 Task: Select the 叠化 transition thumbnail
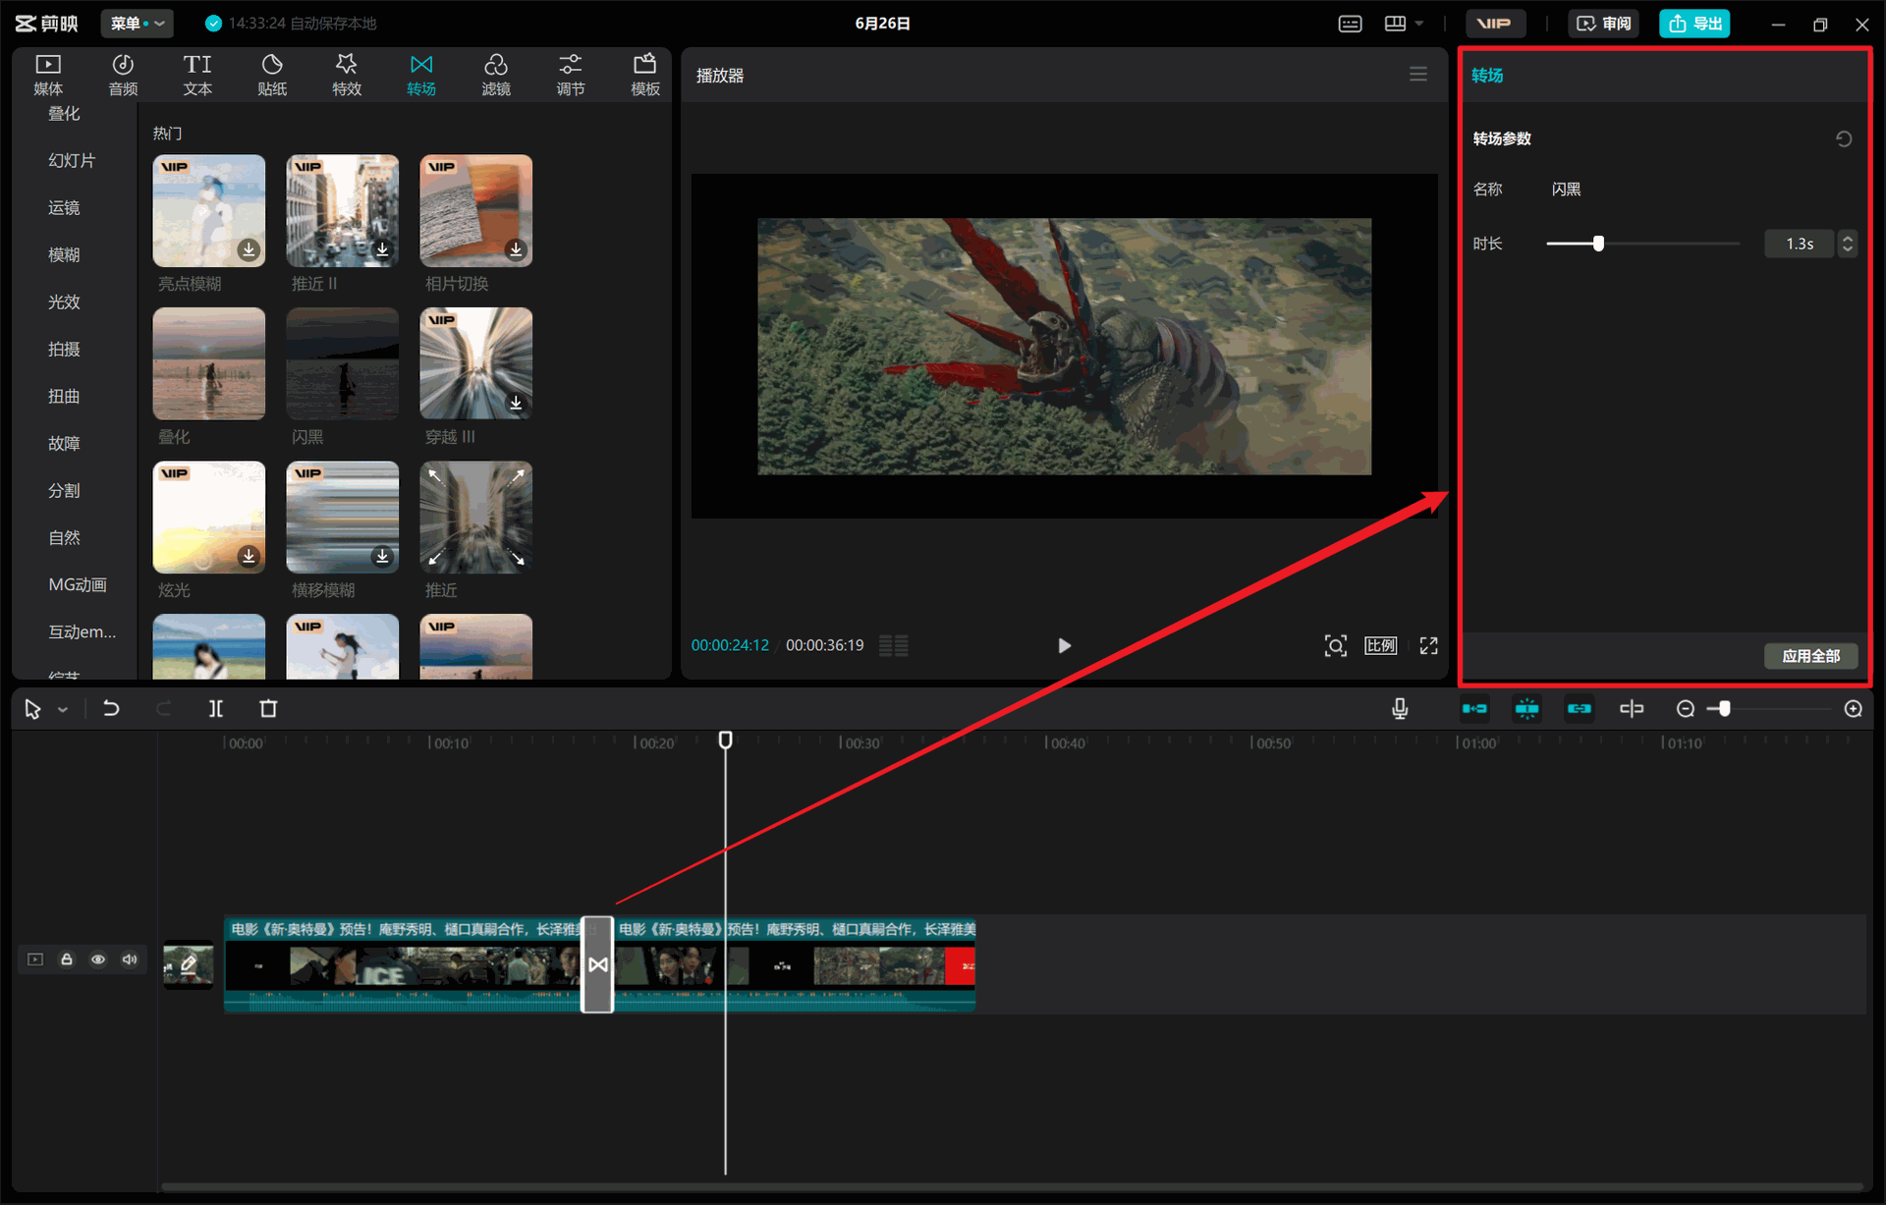[x=209, y=363]
